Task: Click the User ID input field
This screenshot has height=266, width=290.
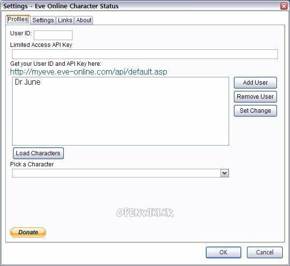Action: click(x=53, y=35)
